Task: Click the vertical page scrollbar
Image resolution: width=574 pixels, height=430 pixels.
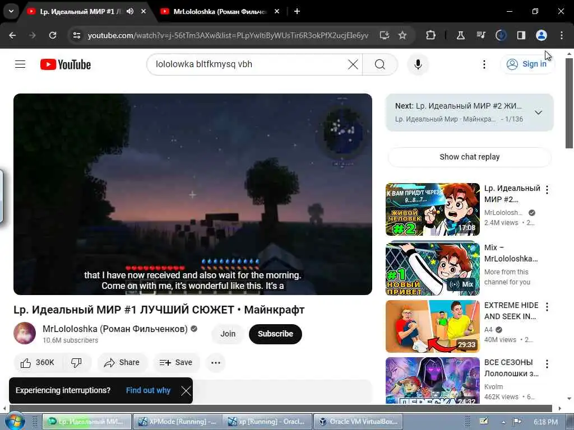Action: pos(569,104)
